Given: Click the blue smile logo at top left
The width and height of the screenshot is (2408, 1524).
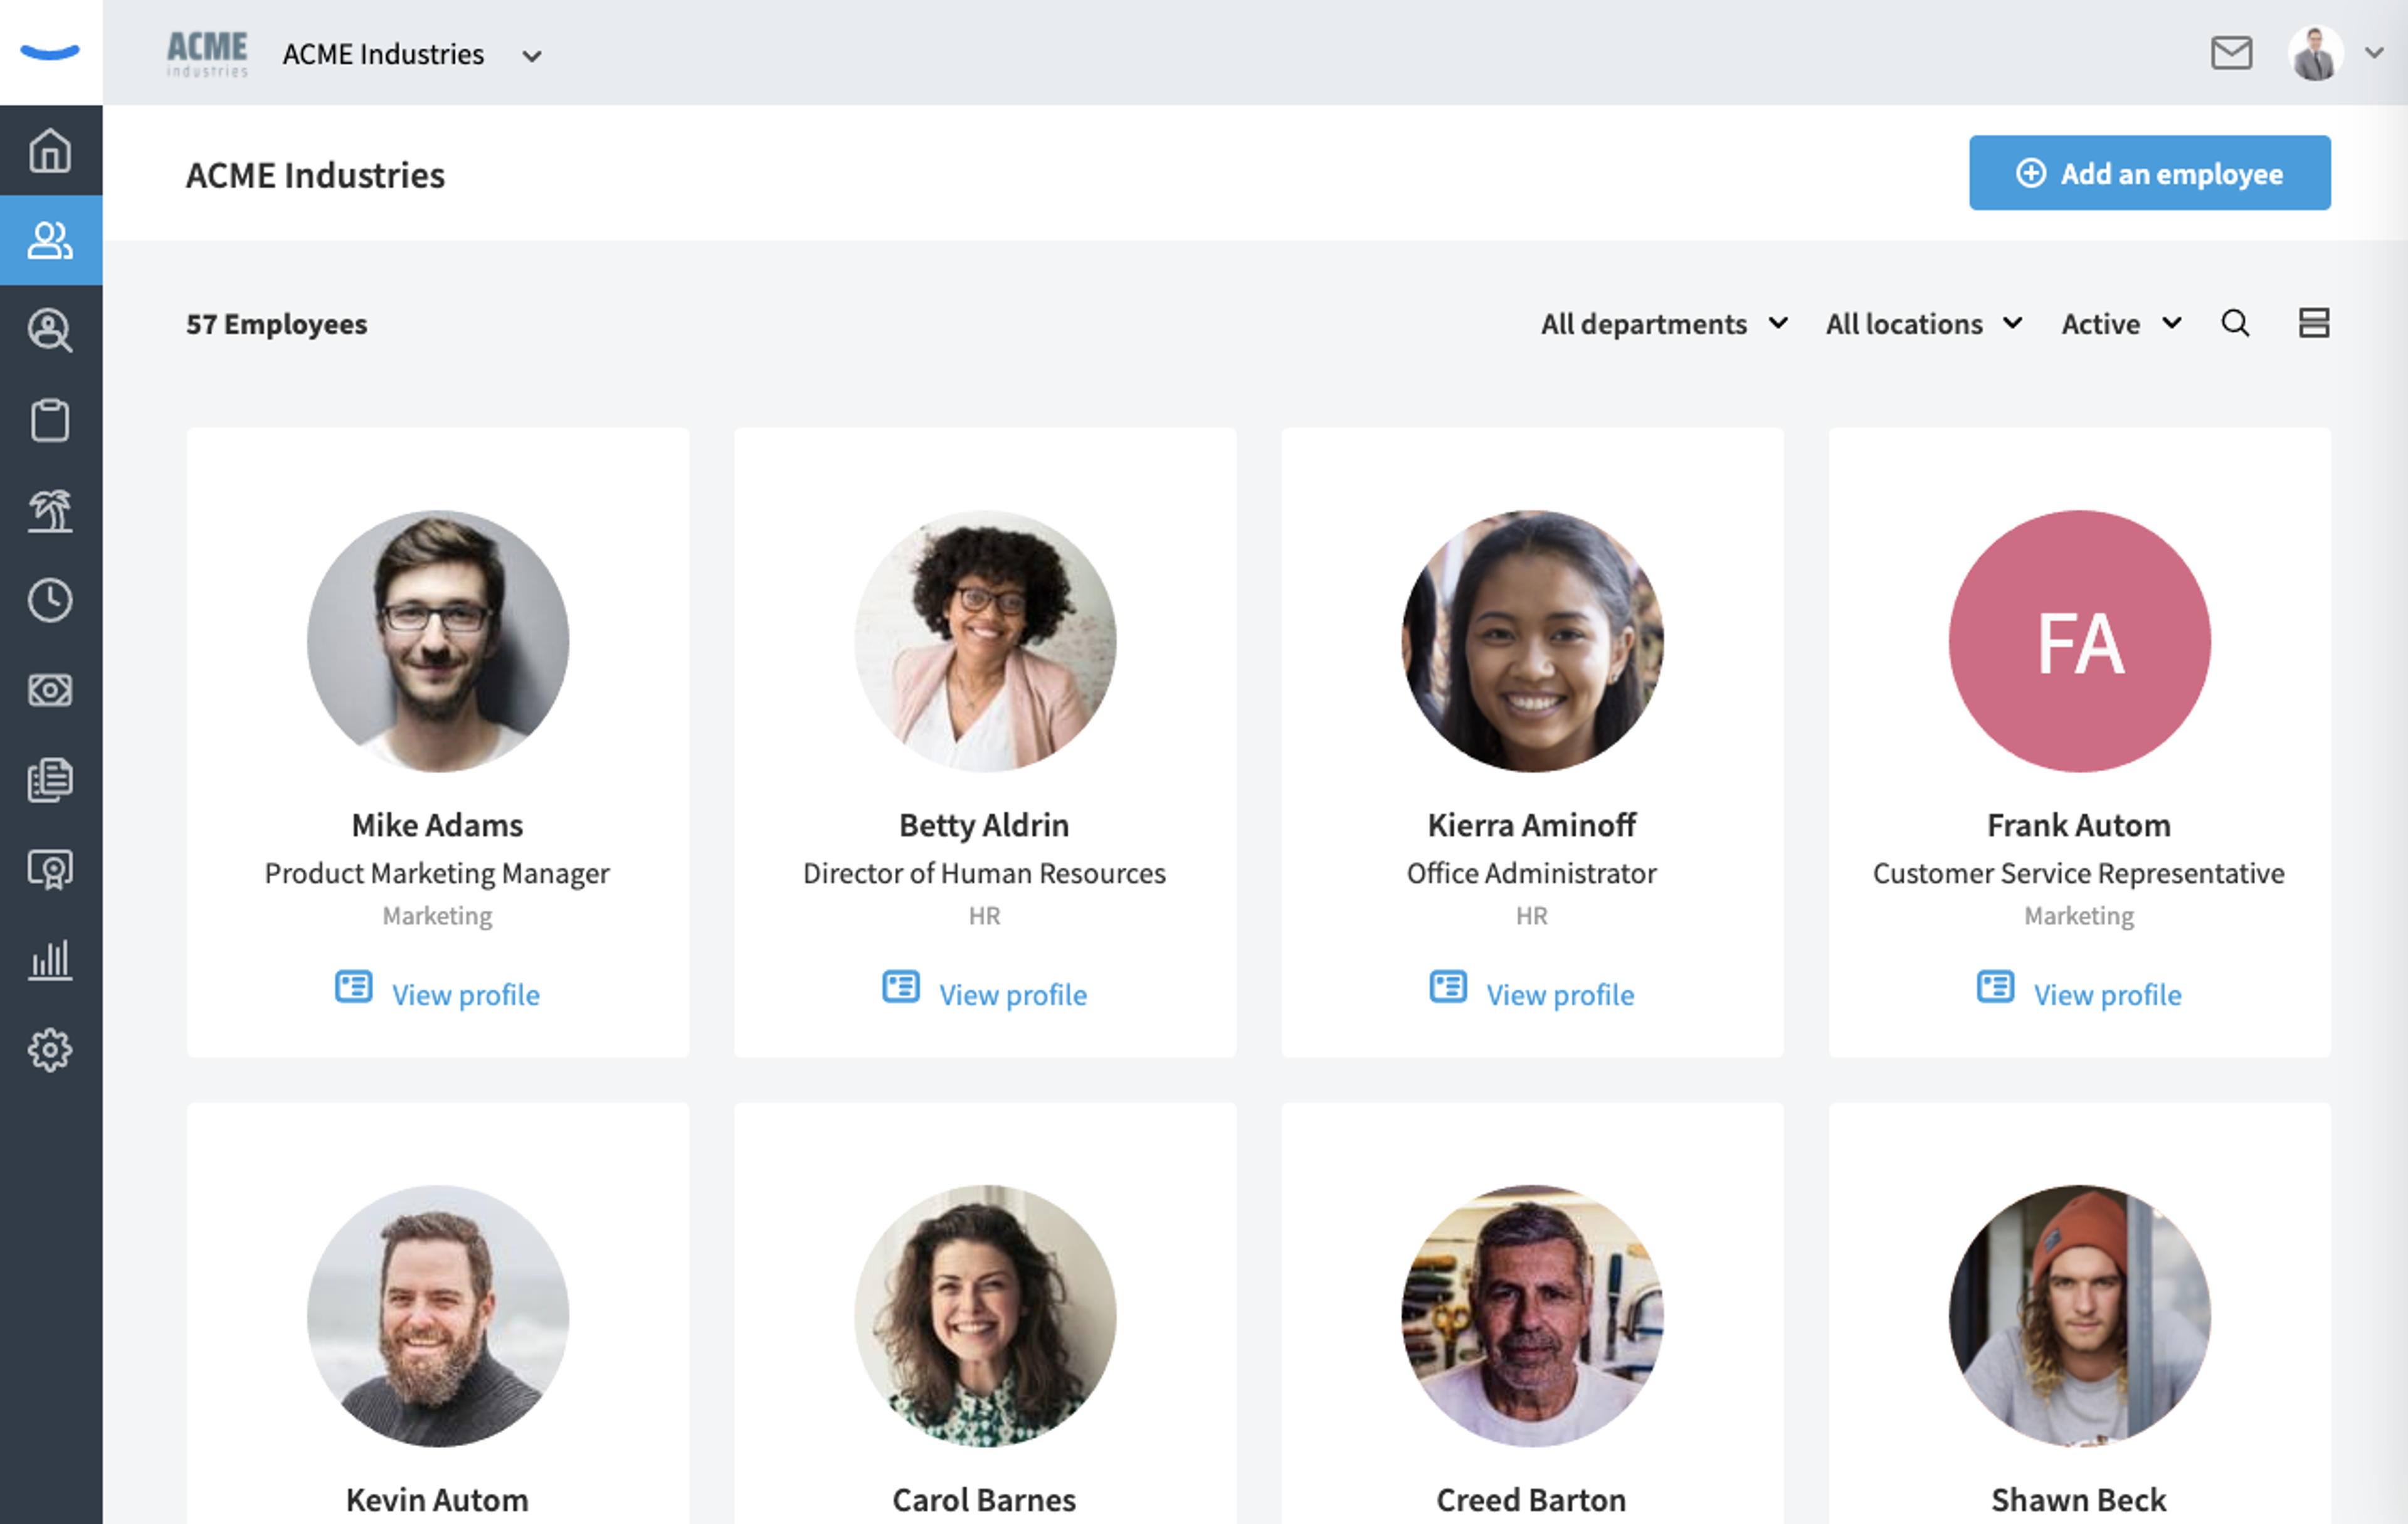Looking at the screenshot, I should tap(50, 52).
